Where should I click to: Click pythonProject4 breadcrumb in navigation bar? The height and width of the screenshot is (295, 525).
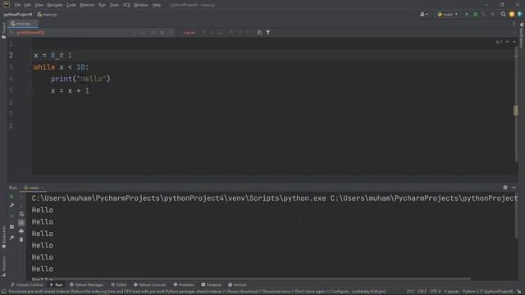18,15
